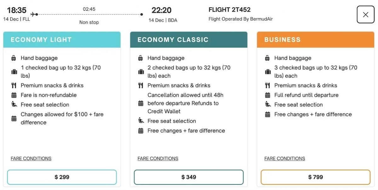Open Business fare conditions link
Viewport: 378px width, 190px height.
285,158
